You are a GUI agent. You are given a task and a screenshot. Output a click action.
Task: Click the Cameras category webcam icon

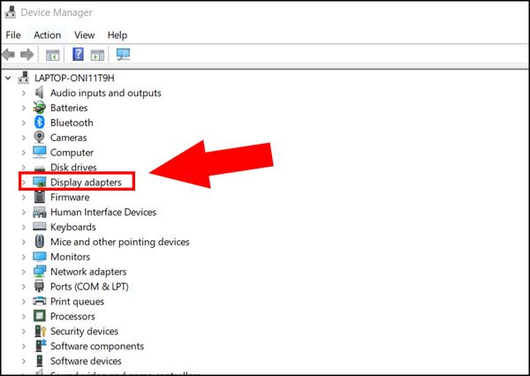(40, 138)
